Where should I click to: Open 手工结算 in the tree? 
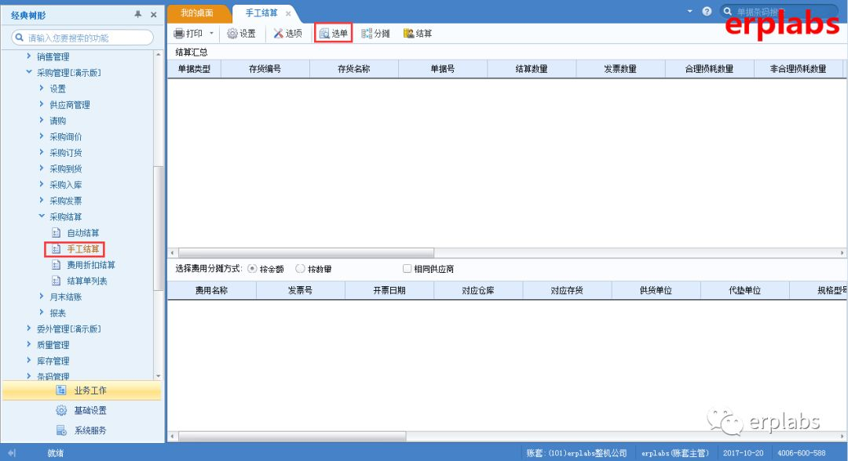pyautogui.click(x=82, y=249)
